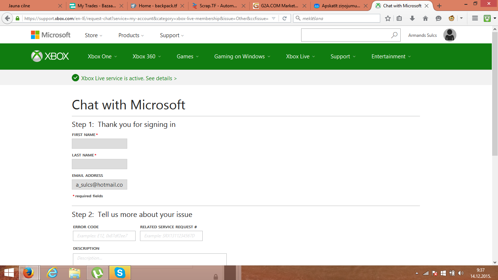
Task: Expand the green bar Support menu
Action: (x=343, y=57)
